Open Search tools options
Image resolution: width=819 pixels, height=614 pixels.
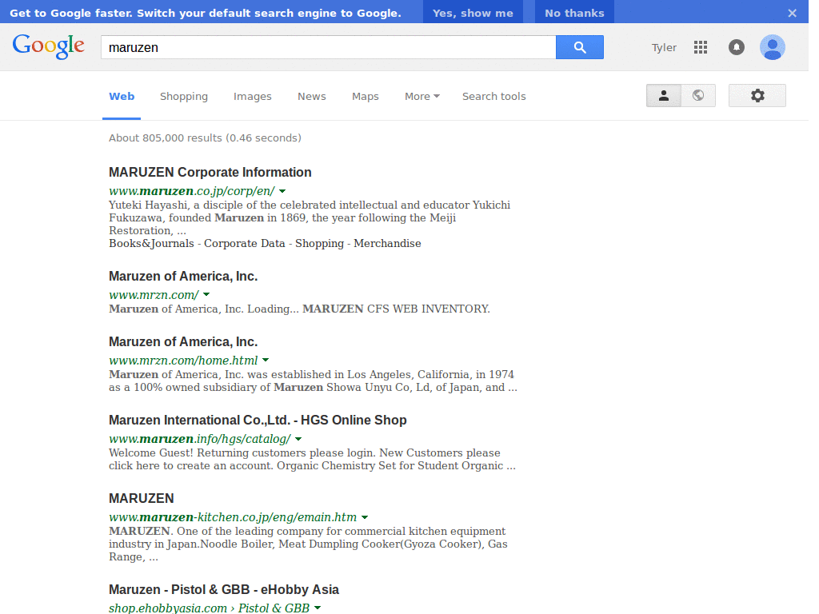(494, 97)
